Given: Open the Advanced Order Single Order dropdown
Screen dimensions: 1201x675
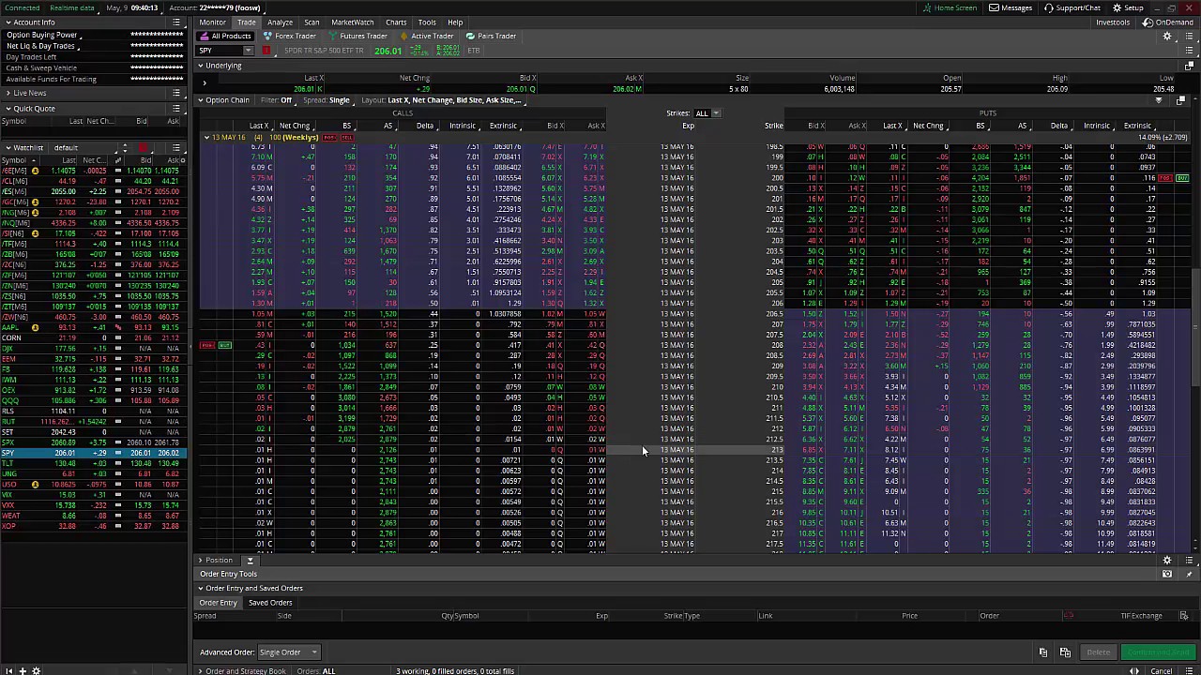Looking at the screenshot, I should coord(288,652).
